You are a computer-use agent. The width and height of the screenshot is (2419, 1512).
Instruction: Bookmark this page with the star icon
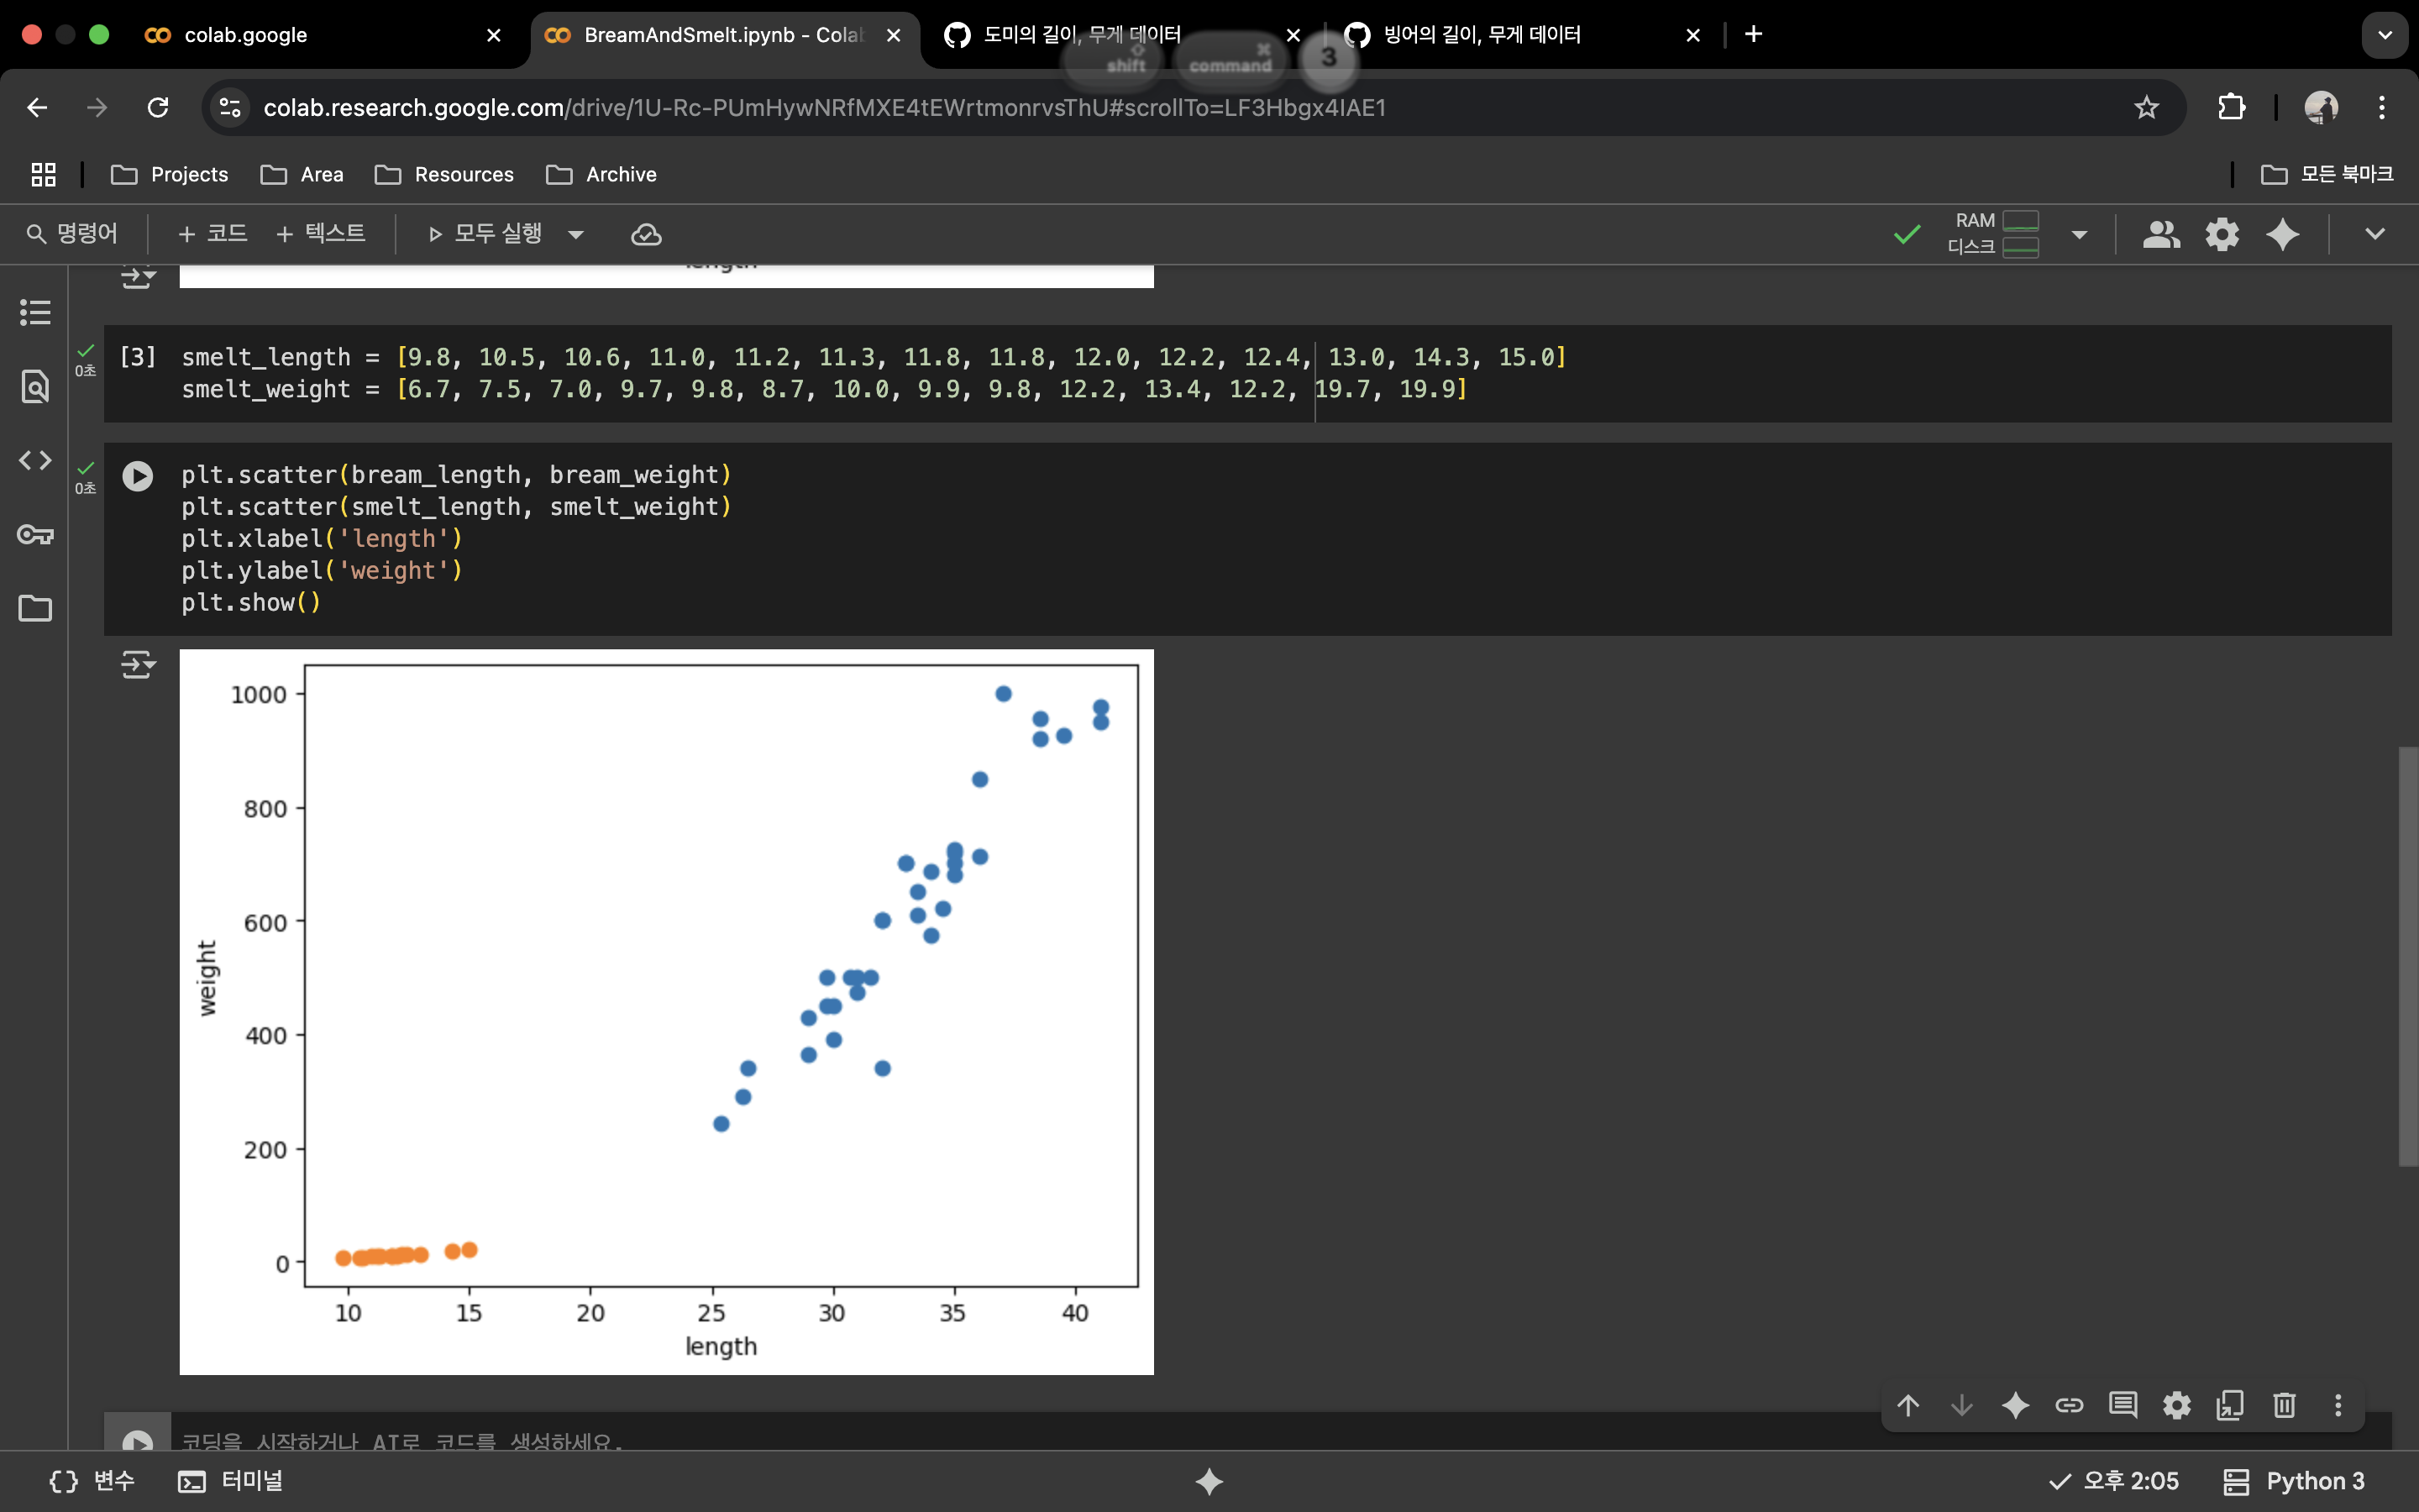[x=2146, y=107]
